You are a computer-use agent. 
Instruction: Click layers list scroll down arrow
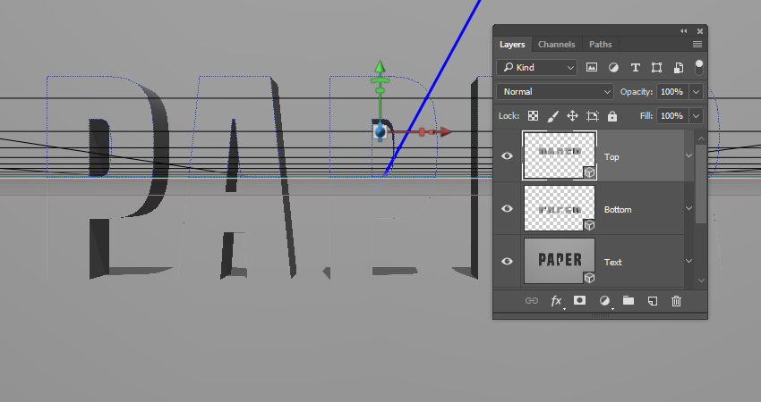pyautogui.click(x=701, y=281)
